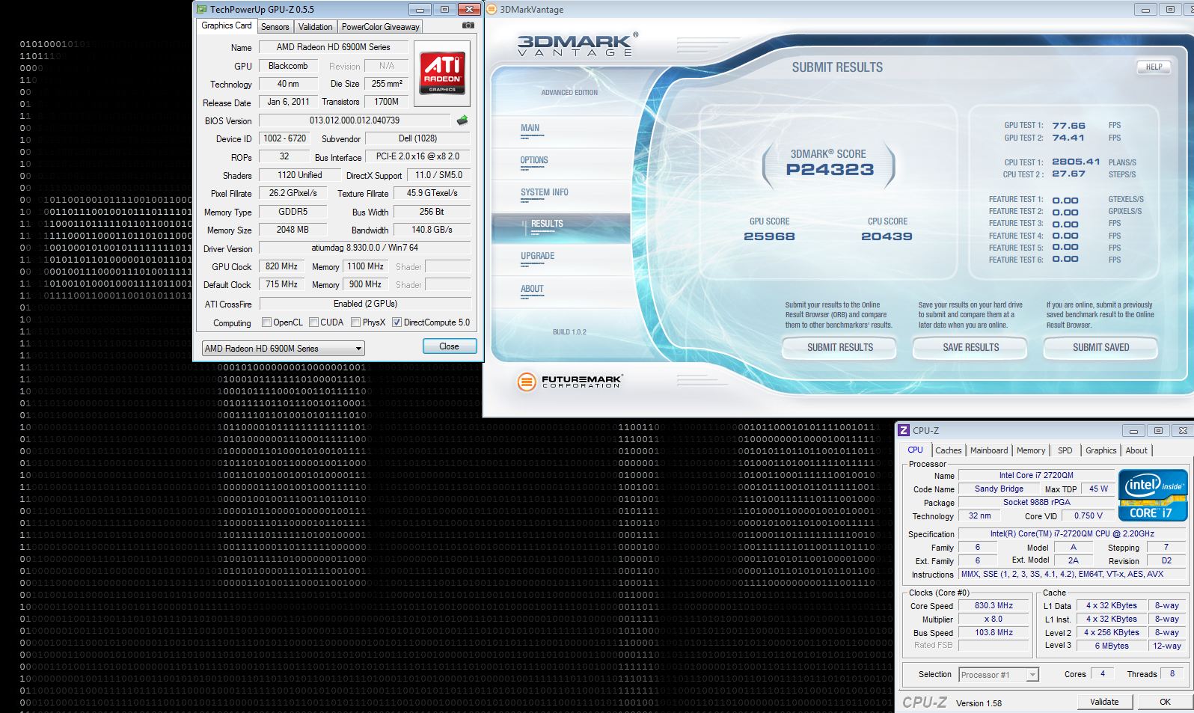Image resolution: width=1194 pixels, height=713 pixels.
Task: Click the BIOS Version field 013.012.000.012.040739
Action: point(355,120)
